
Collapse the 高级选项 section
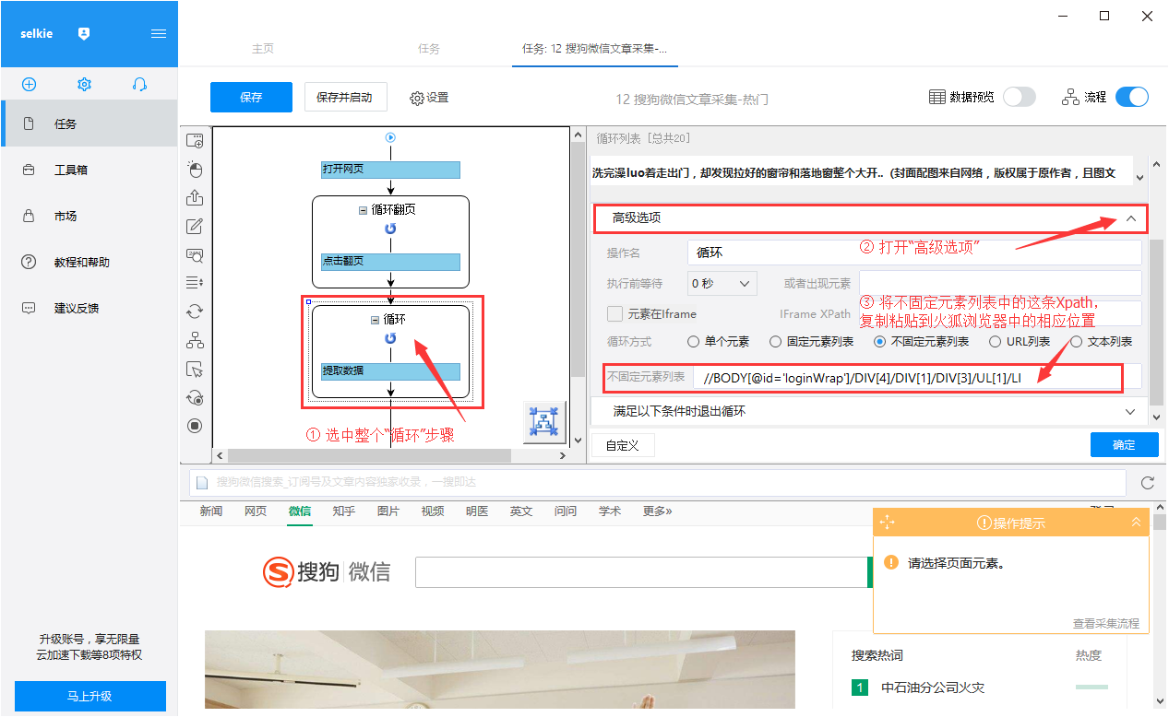coord(1131,218)
